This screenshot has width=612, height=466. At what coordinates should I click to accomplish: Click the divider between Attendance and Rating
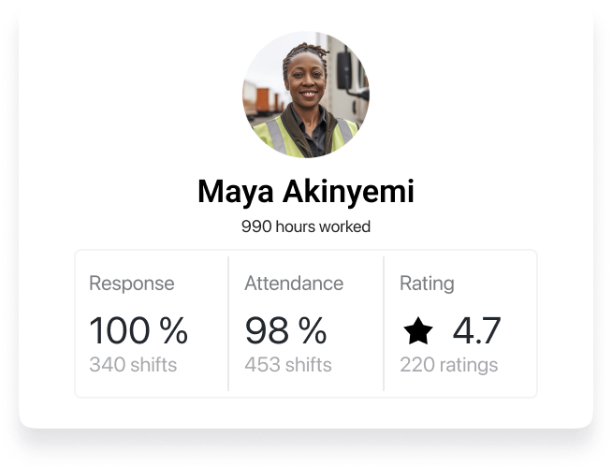point(384,324)
